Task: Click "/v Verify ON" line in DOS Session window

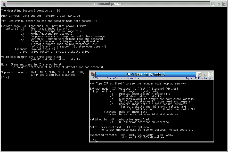Action: (x=151, y=101)
